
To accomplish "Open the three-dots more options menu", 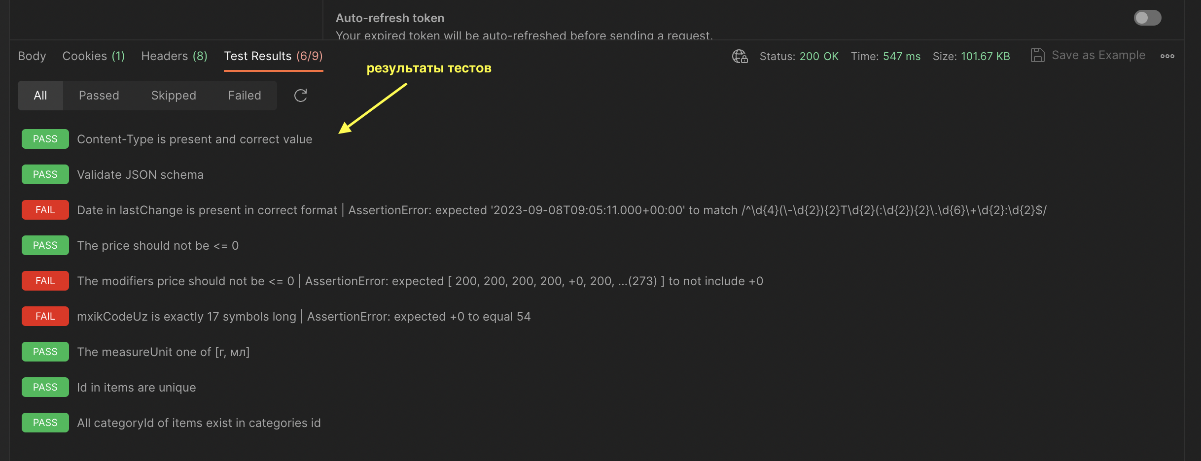I will [1167, 56].
